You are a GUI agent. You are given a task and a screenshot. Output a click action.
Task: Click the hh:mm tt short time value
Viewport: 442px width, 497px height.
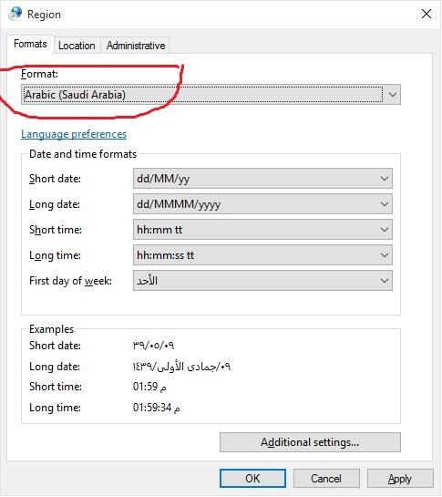(x=159, y=230)
